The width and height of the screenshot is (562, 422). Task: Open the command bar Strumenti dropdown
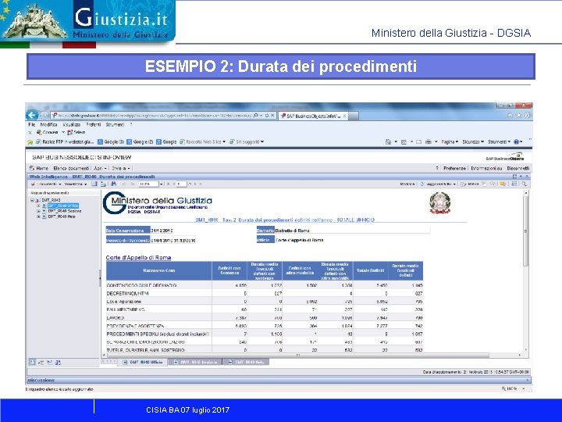click(499, 142)
